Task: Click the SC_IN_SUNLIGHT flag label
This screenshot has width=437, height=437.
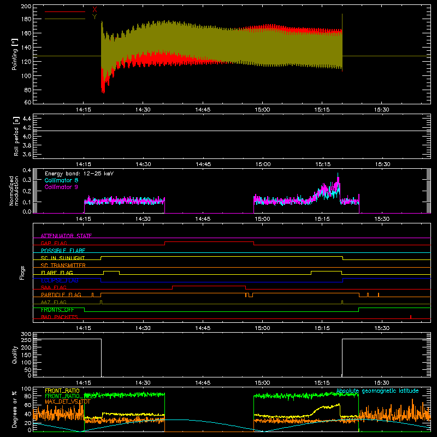Action: pyautogui.click(x=63, y=258)
